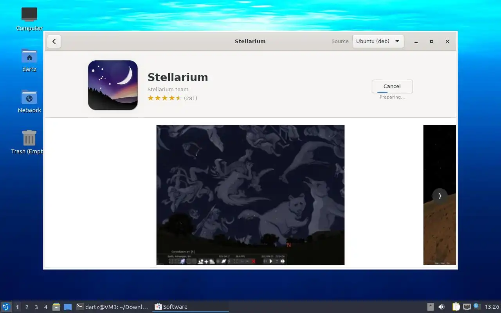Open the file manager taskbar launcher
501x313 pixels.
point(56,307)
